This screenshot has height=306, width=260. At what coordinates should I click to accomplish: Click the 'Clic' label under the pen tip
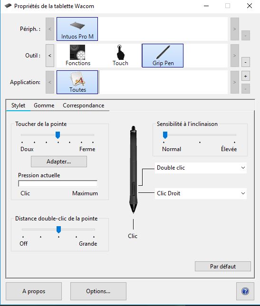point(133,236)
